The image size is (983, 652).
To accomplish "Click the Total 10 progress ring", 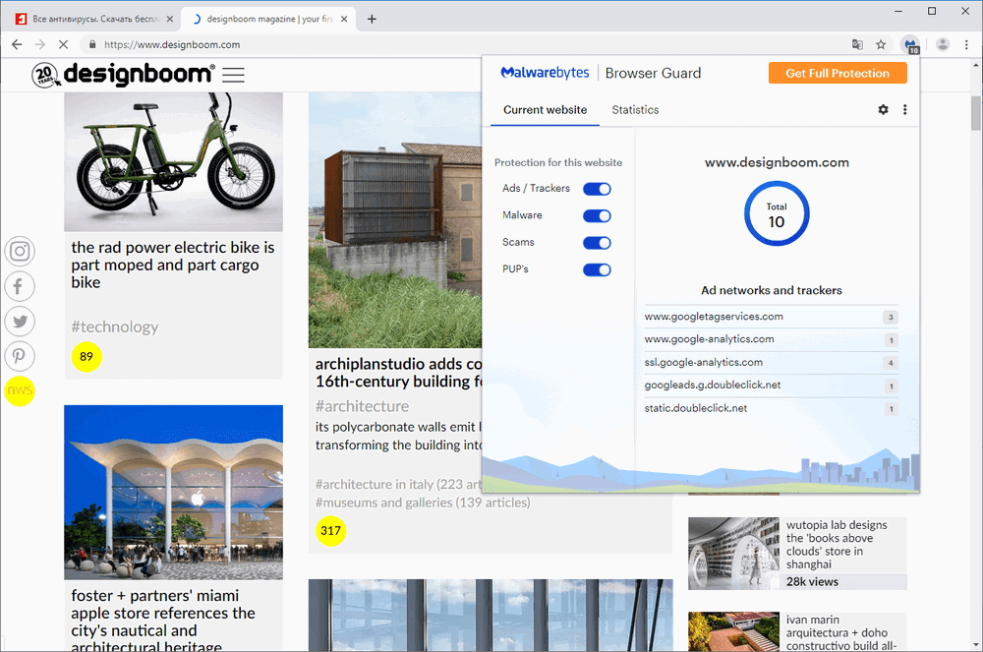I will click(x=777, y=213).
